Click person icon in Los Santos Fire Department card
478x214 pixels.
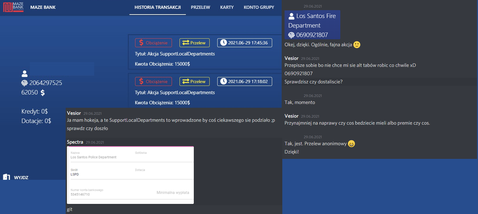[x=292, y=16]
